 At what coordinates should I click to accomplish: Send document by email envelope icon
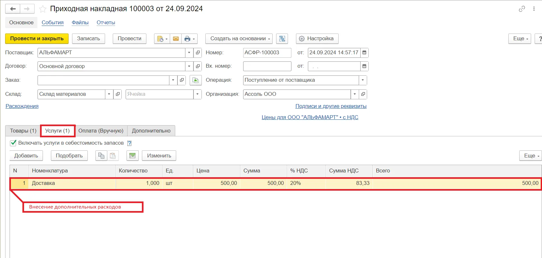click(x=176, y=39)
